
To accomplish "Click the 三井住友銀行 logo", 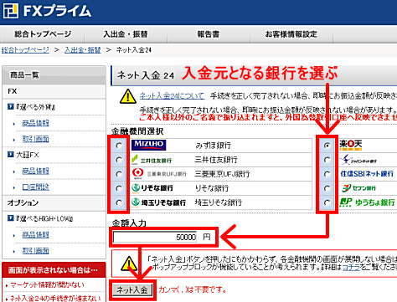I will 152,160.
